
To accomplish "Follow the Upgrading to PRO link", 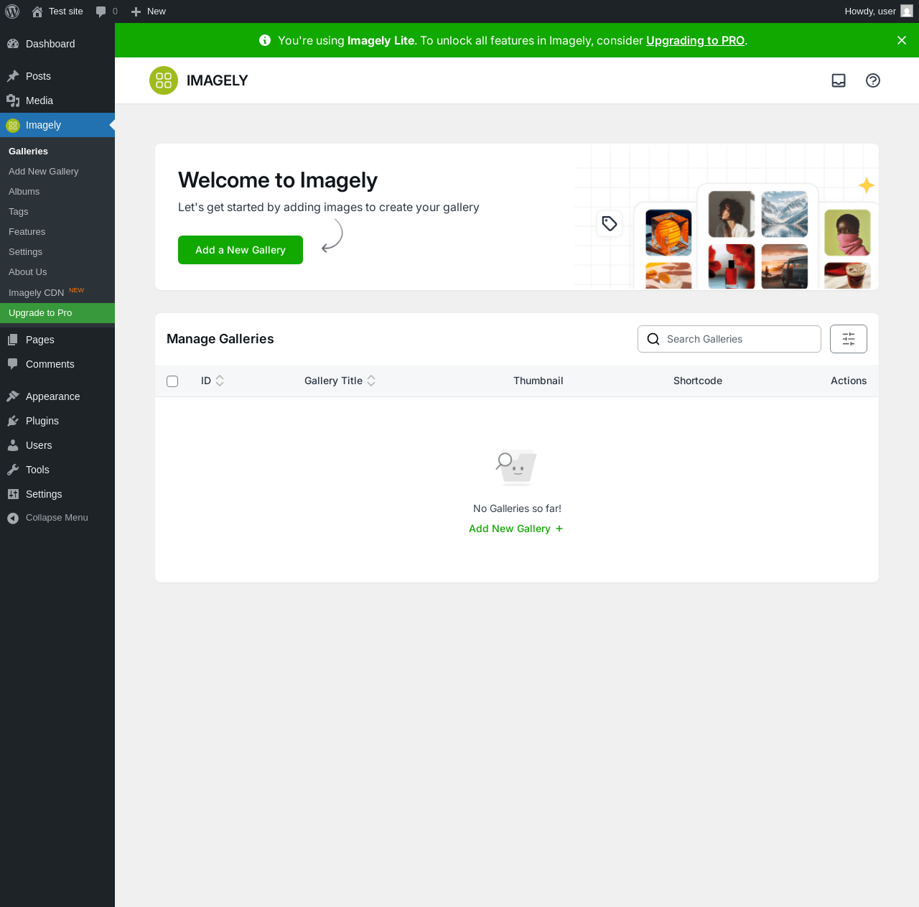I will (695, 40).
